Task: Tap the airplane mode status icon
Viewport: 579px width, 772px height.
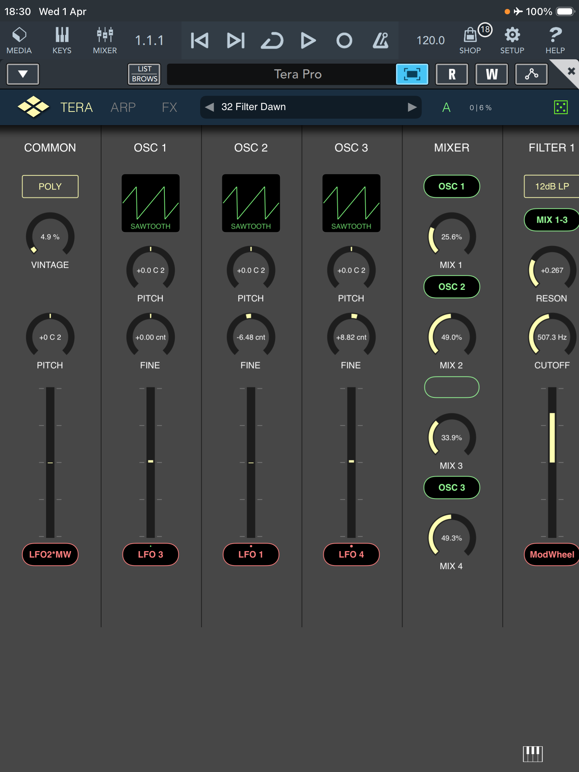Action: pyautogui.click(x=518, y=11)
